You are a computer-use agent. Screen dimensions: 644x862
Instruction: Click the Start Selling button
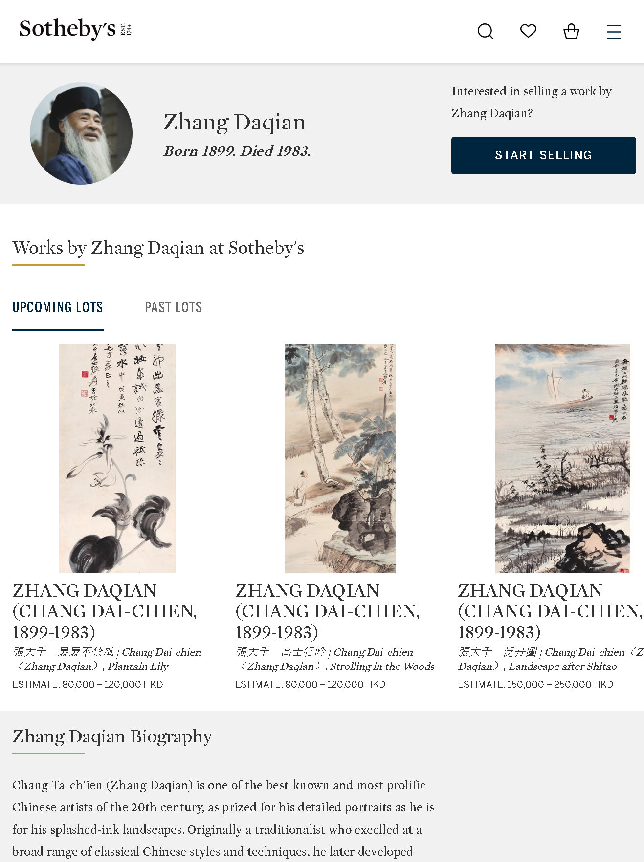coord(543,155)
